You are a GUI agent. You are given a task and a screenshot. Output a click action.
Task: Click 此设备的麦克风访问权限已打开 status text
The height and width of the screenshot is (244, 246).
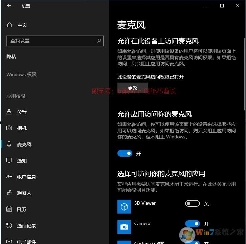151,77
